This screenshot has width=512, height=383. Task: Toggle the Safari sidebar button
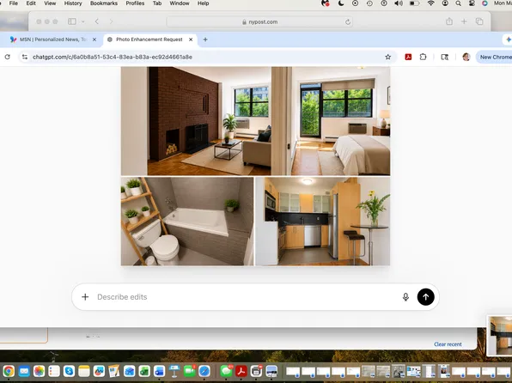72,21
